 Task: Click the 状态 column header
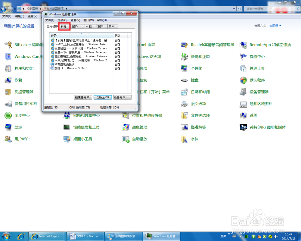point(120,36)
